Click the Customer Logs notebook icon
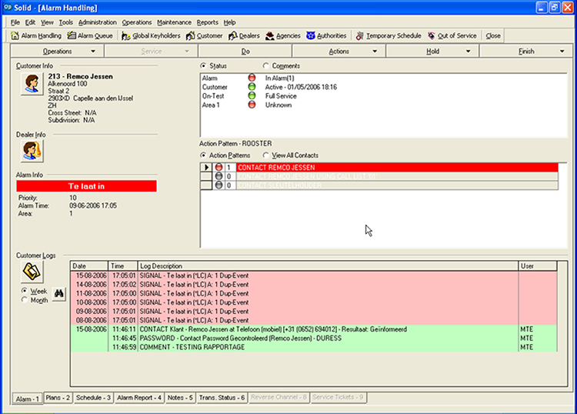Viewport: 577px width, 414px height. [x=31, y=272]
